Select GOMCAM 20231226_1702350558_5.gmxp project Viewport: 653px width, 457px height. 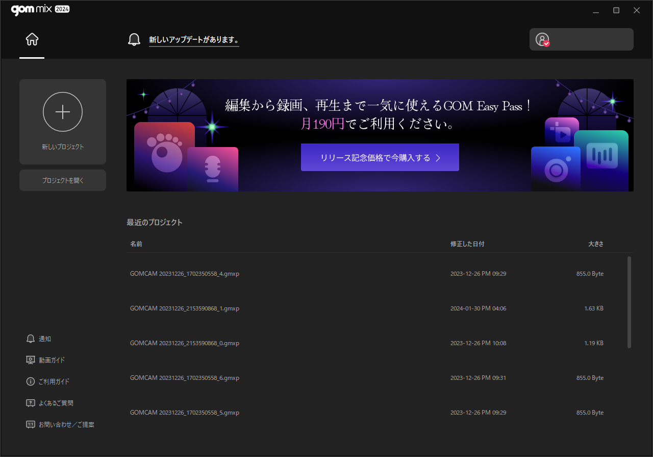[185, 413]
